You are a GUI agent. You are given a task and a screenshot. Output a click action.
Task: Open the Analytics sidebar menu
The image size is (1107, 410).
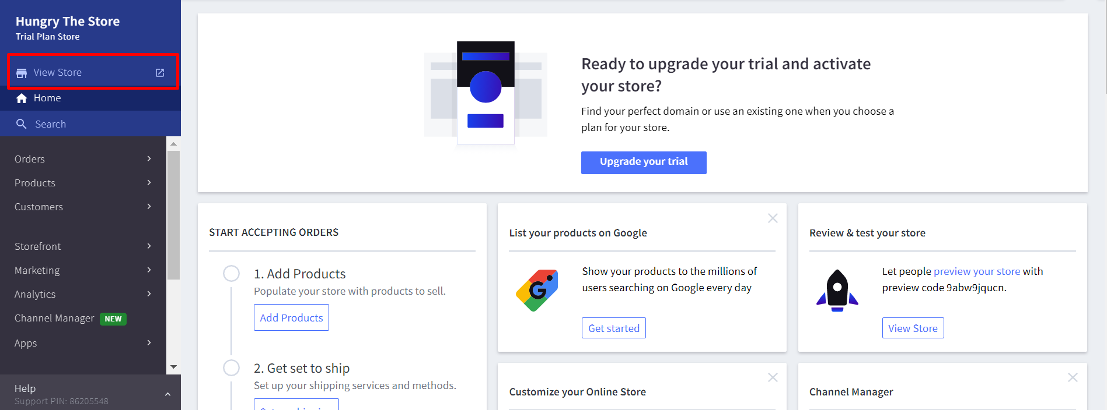[35, 294]
